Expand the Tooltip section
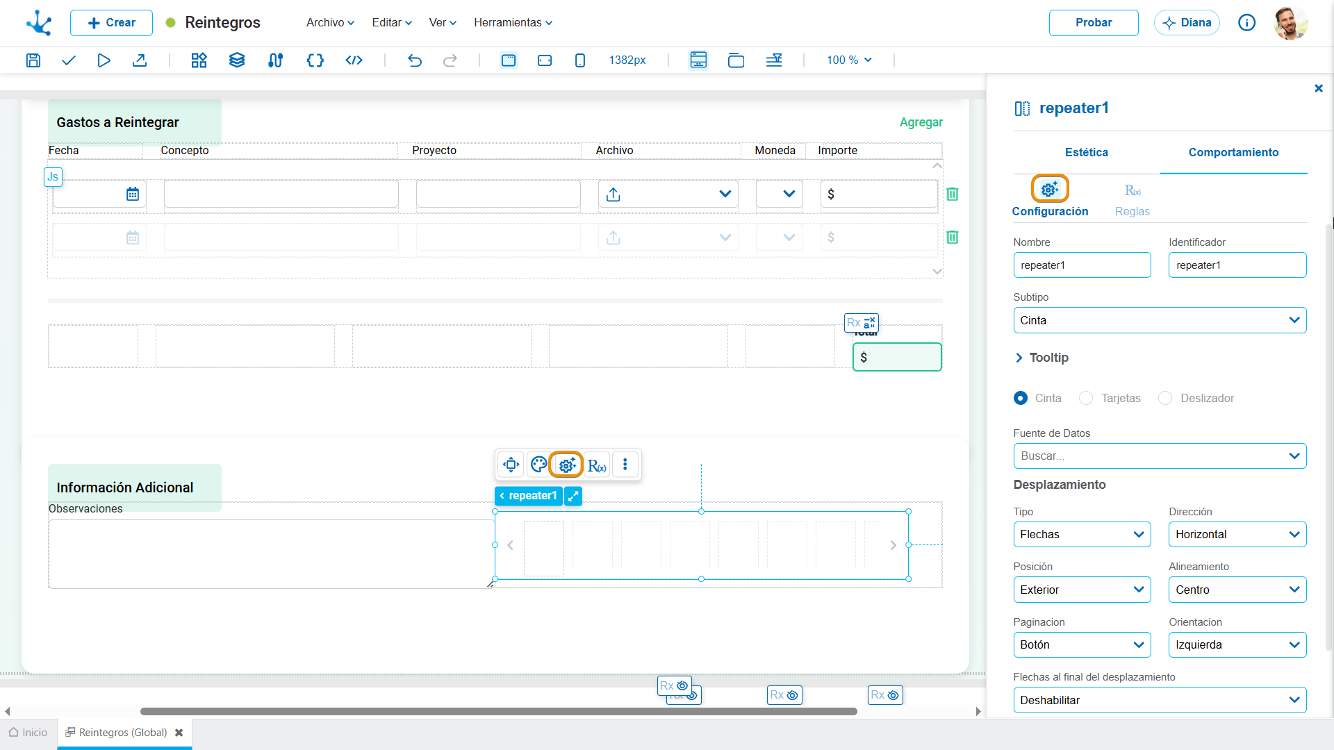Viewport: 1334px width, 750px height. coord(1041,358)
